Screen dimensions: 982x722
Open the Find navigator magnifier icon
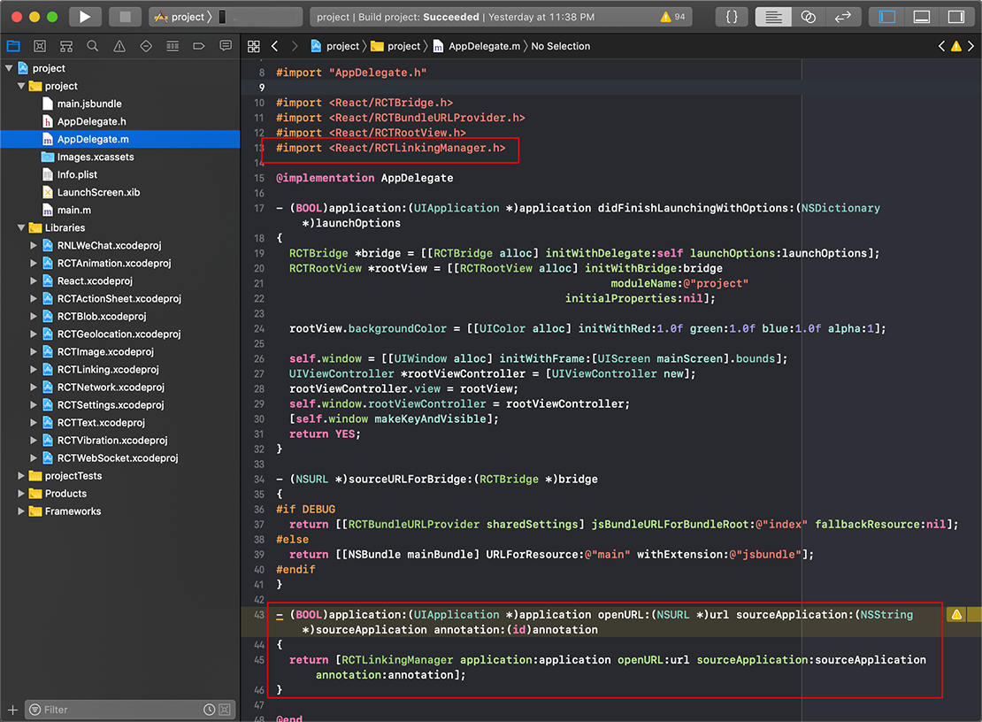93,46
